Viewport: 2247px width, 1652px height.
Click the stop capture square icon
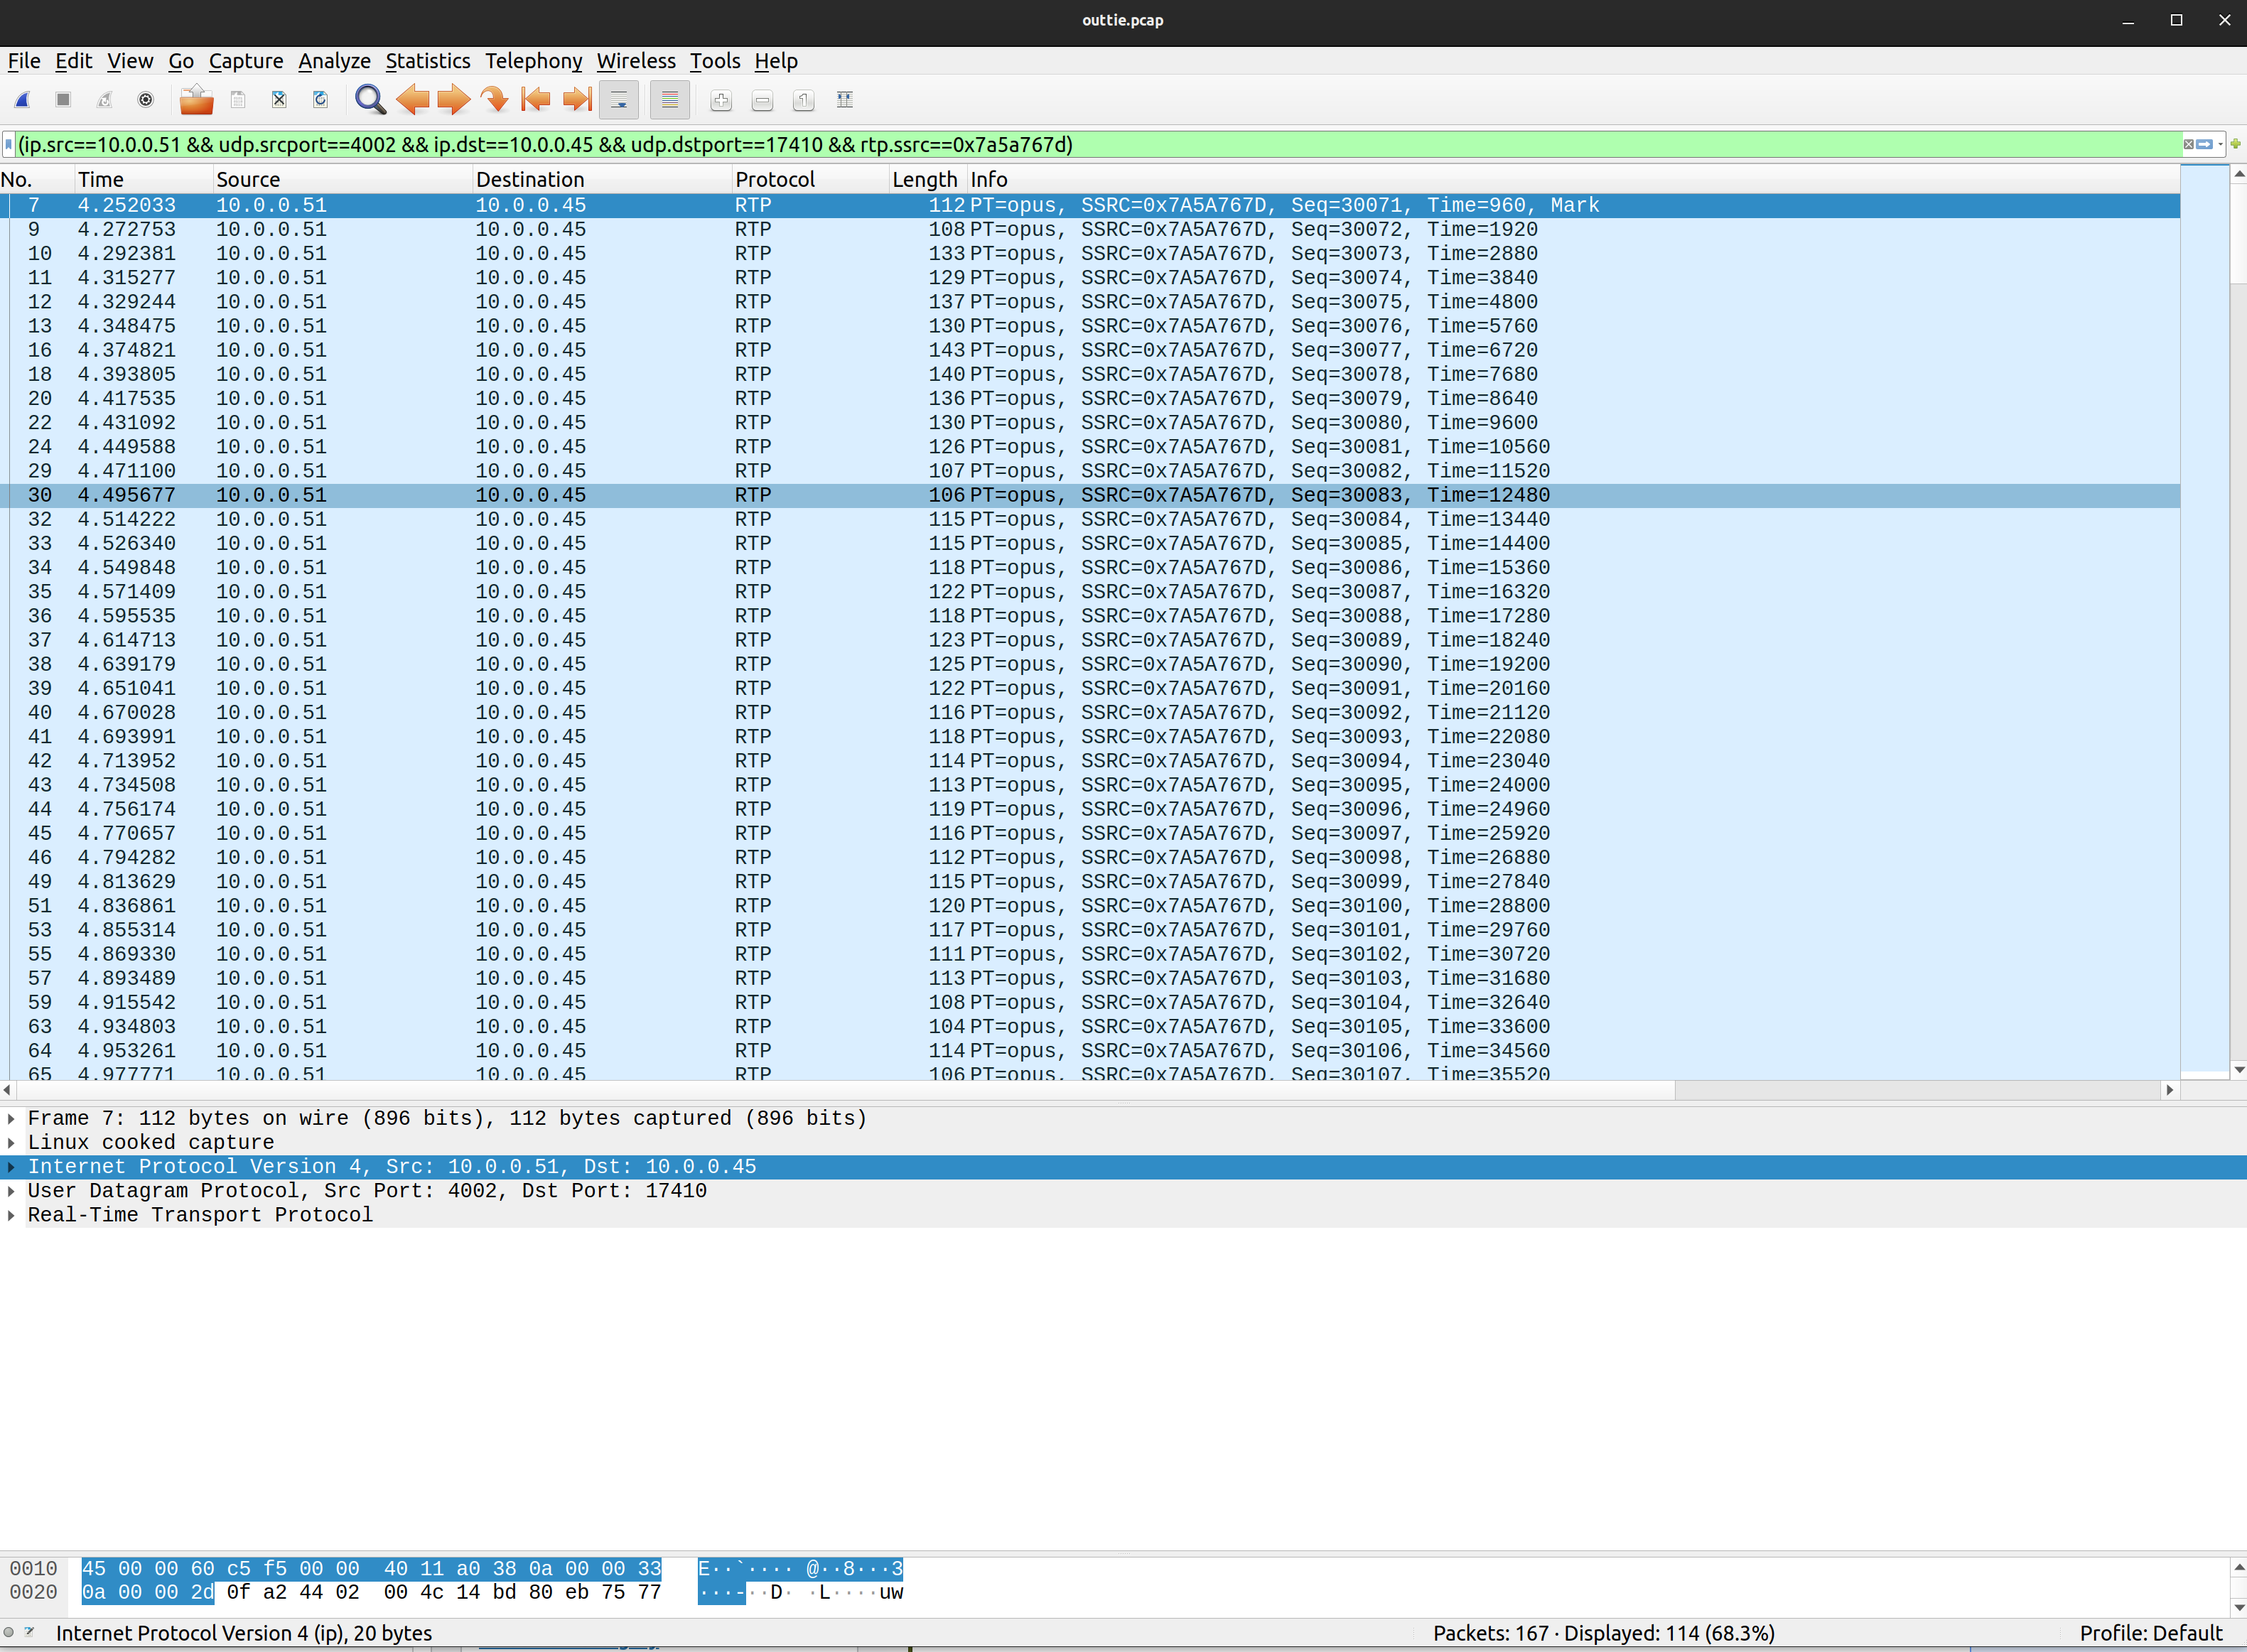click(63, 100)
